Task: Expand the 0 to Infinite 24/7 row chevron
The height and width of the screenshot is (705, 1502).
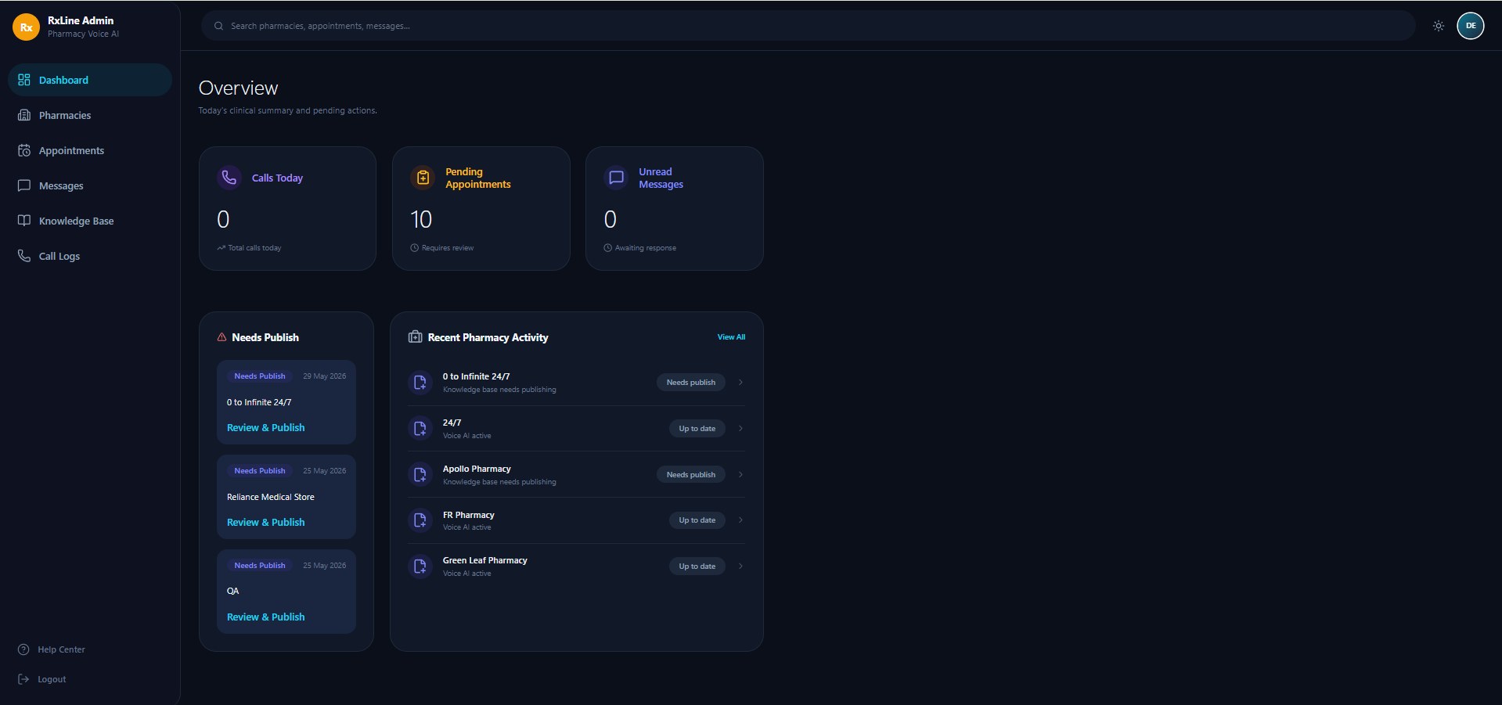Action: click(740, 383)
